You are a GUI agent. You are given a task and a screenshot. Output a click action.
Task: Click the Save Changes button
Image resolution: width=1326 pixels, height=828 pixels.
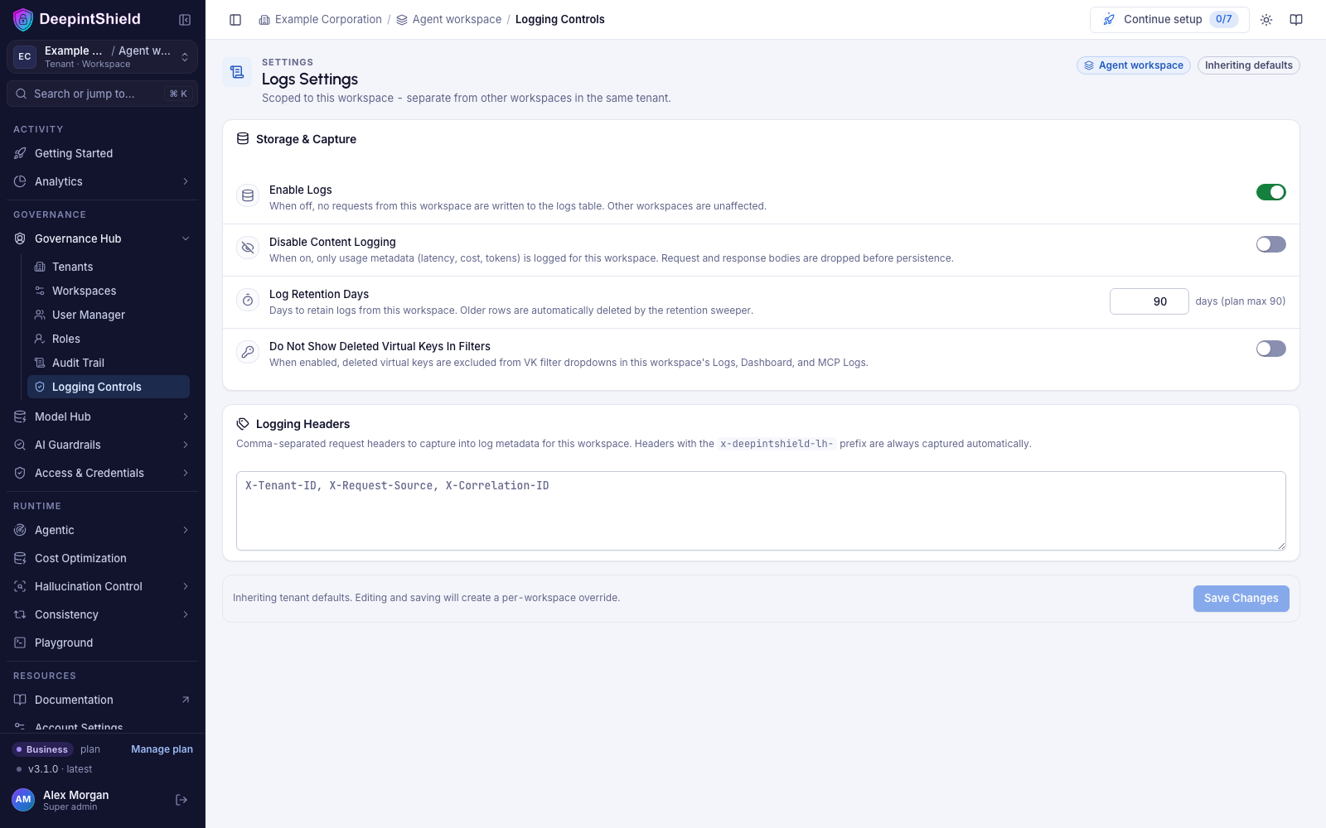point(1241,599)
